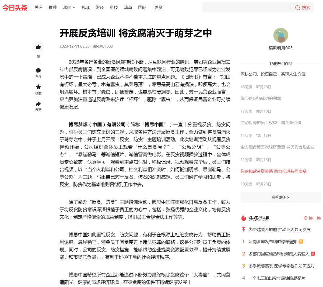This screenshot has height=287, width=323.
Task: Open article 细心是职场成功的利器
Action: click(261, 98)
